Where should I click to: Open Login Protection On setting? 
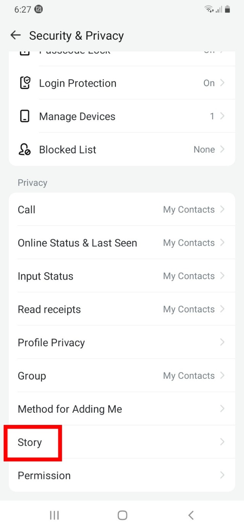(x=209, y=83)
